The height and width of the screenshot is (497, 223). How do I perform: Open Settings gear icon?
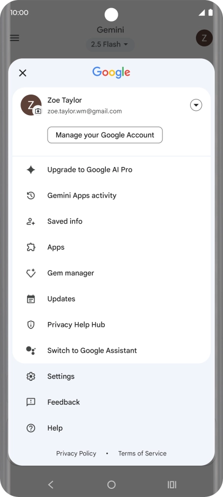[x=31, y=377]
